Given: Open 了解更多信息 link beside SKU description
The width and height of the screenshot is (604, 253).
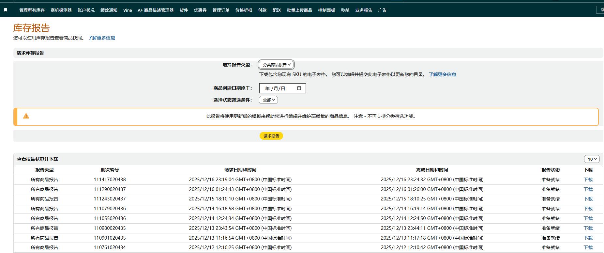Looking at the screenshot, I should click(x=442, y=74).
